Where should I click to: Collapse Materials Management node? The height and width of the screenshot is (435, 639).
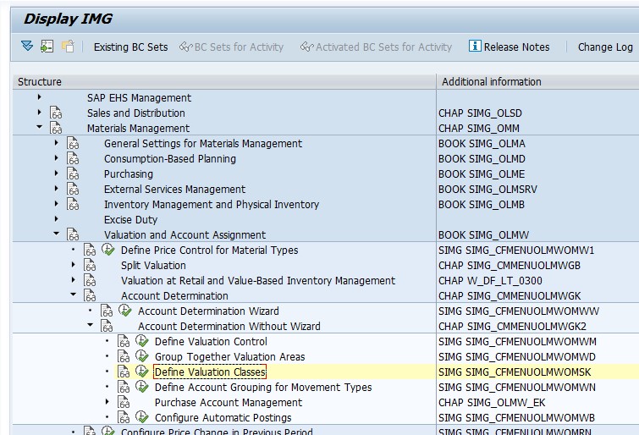coord(39,127)
